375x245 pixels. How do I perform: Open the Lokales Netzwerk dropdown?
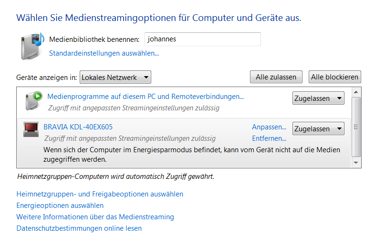pyautogui.click(x=115, y=77)
